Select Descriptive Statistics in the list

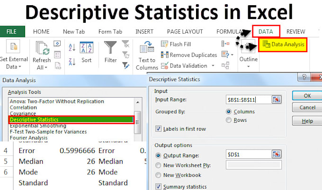coord(71,119)
